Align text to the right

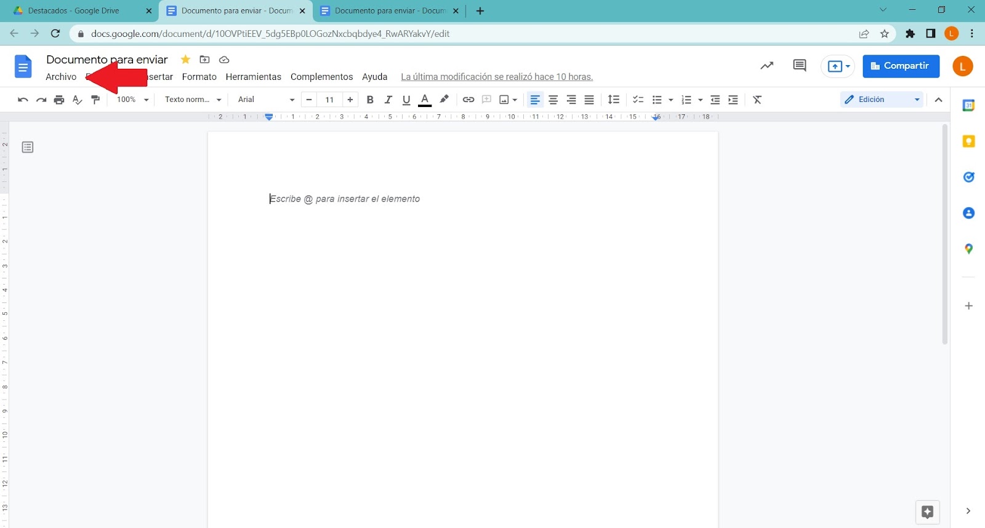pos(571,100)
